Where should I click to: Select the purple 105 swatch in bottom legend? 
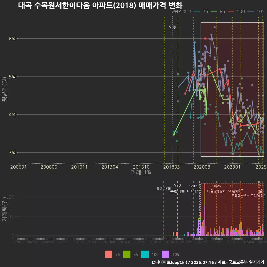tap(165, 254)
